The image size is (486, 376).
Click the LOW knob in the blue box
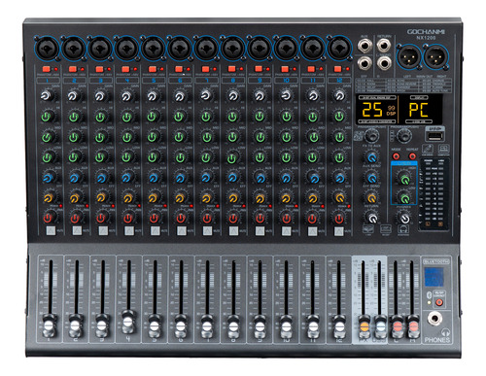[404, 197]
